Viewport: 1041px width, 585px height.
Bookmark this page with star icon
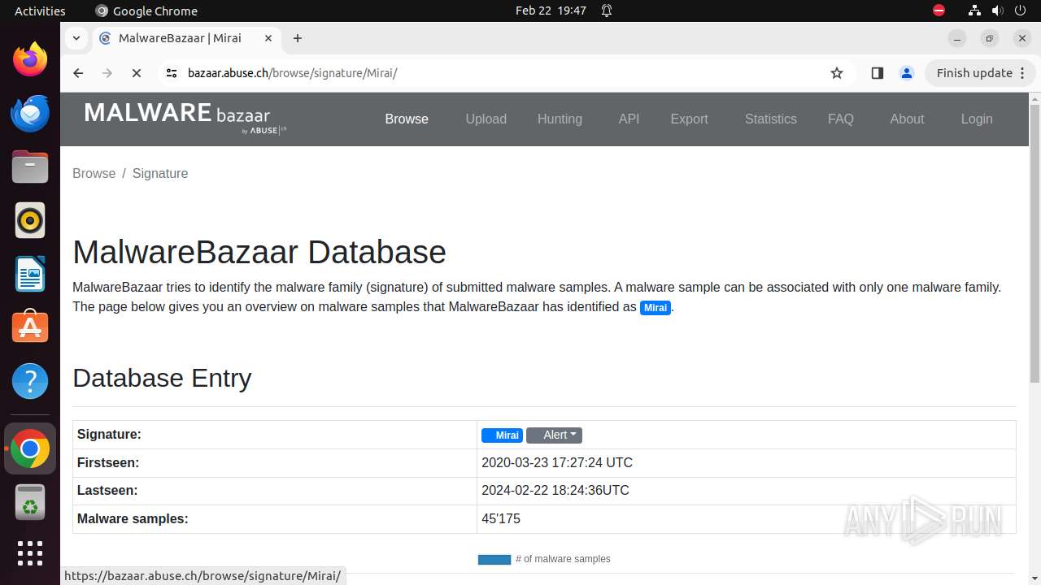pyautogui.click(x=837, y=73)
